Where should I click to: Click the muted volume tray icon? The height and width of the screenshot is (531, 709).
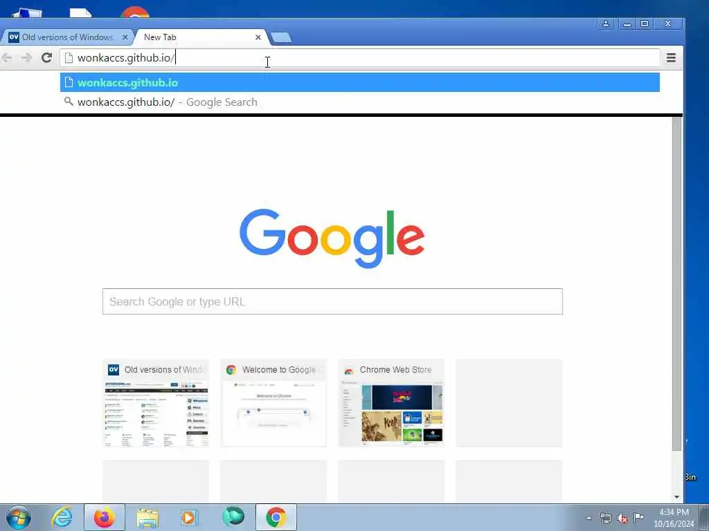(x=622, y=519)
